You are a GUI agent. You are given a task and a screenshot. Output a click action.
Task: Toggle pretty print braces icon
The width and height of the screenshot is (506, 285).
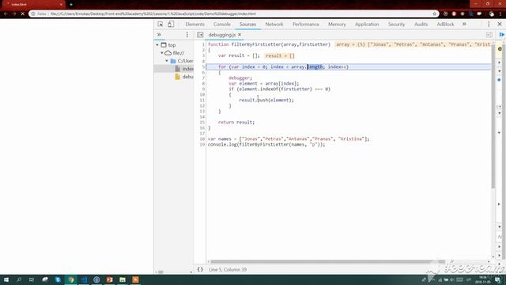point(200,269)
